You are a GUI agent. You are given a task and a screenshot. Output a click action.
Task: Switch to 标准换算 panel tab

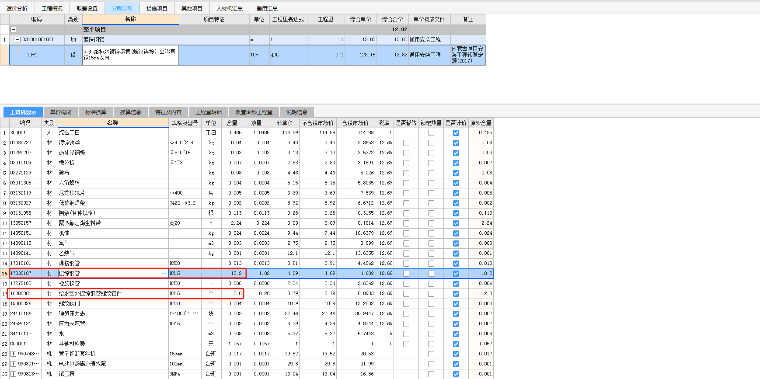coord(96,112)
